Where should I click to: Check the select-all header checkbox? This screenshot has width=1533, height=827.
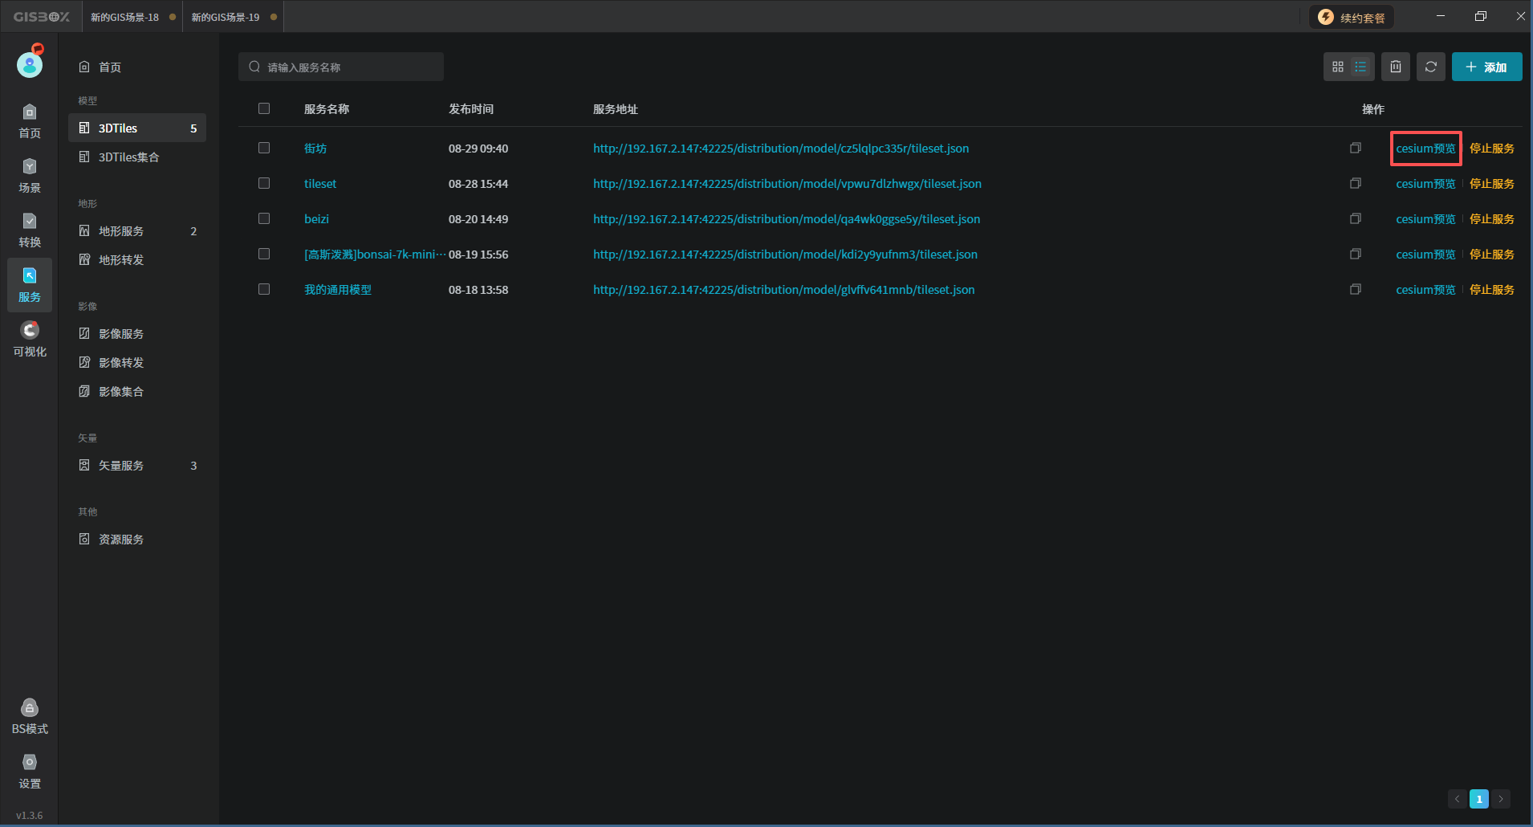coord(264,109)
